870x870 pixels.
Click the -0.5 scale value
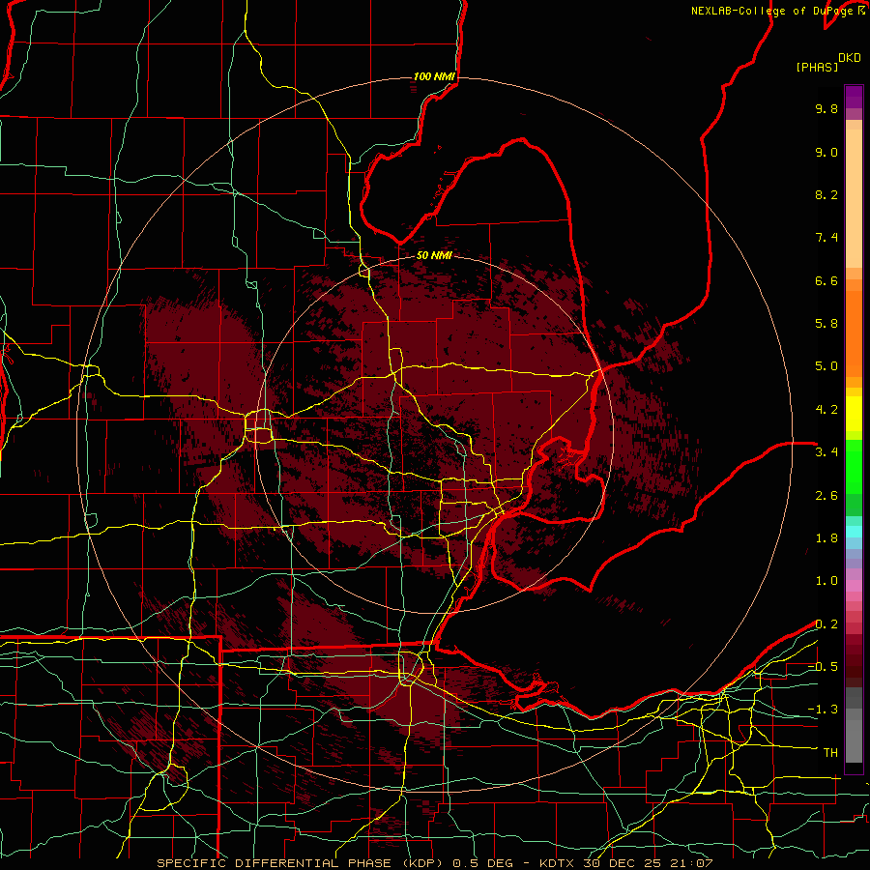pos(823,667)
